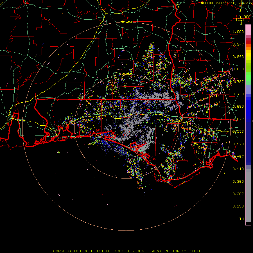
Task: Select the 0.893 legend value
Action: tap(238, 57)
